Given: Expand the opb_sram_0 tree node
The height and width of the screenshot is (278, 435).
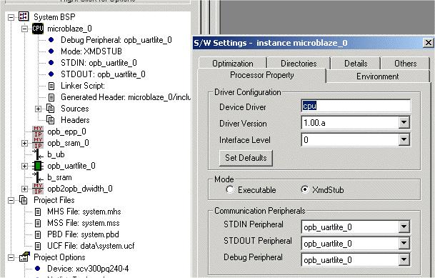Looking at the screenshot, I should [x=25, y=143].
